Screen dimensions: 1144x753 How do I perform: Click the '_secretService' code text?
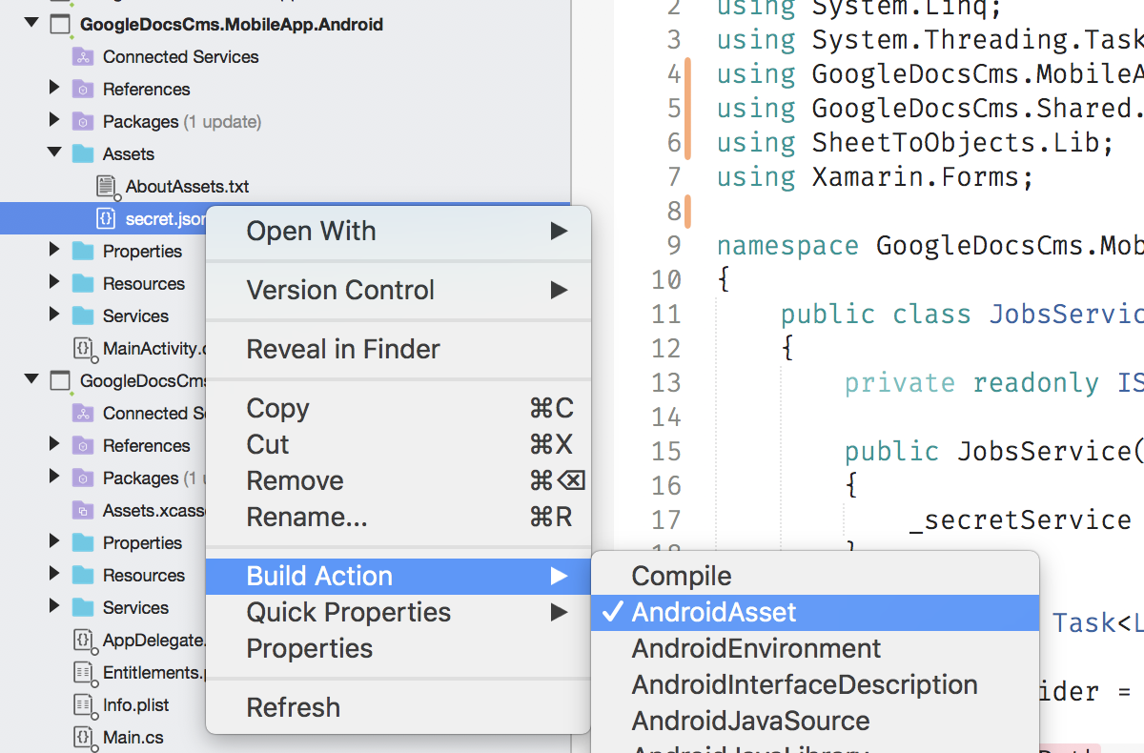[1020, 520]
